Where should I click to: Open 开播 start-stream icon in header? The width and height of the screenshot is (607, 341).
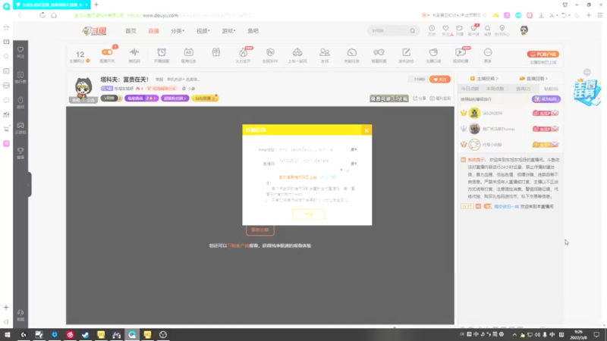(x=460, y=30)
